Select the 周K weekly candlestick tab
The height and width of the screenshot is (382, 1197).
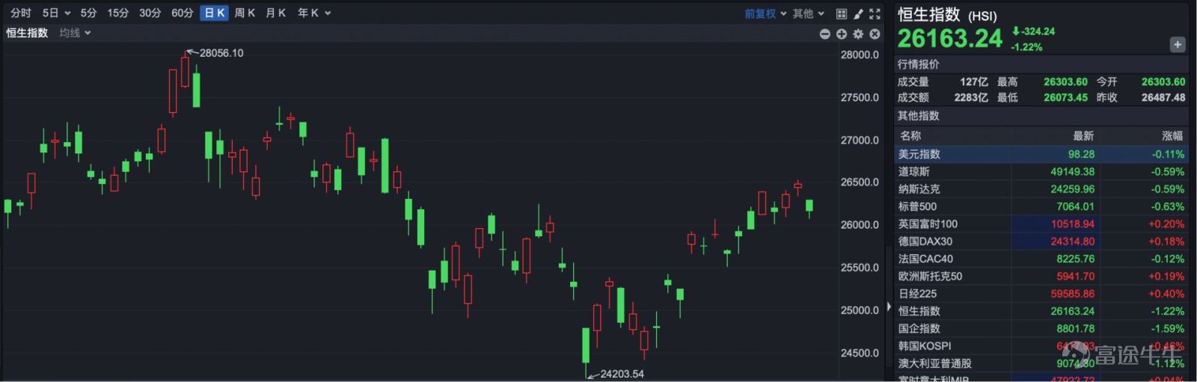(x=245, y=13)
